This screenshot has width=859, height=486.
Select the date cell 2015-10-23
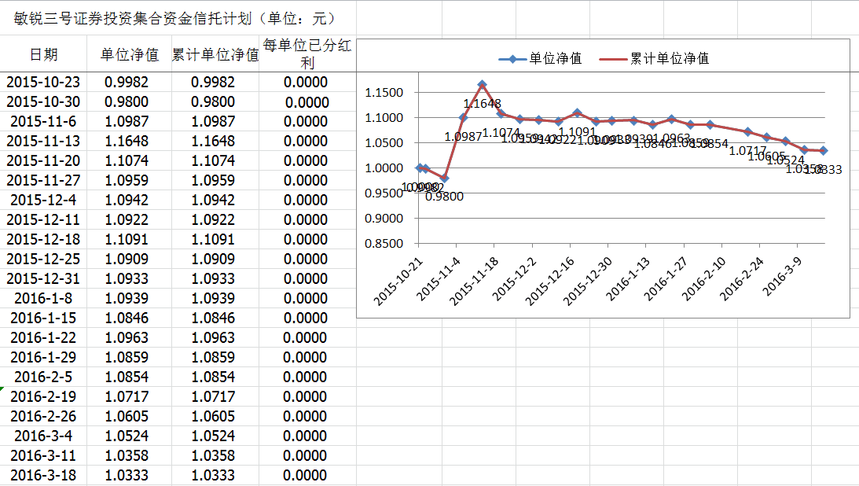point(43,83)
